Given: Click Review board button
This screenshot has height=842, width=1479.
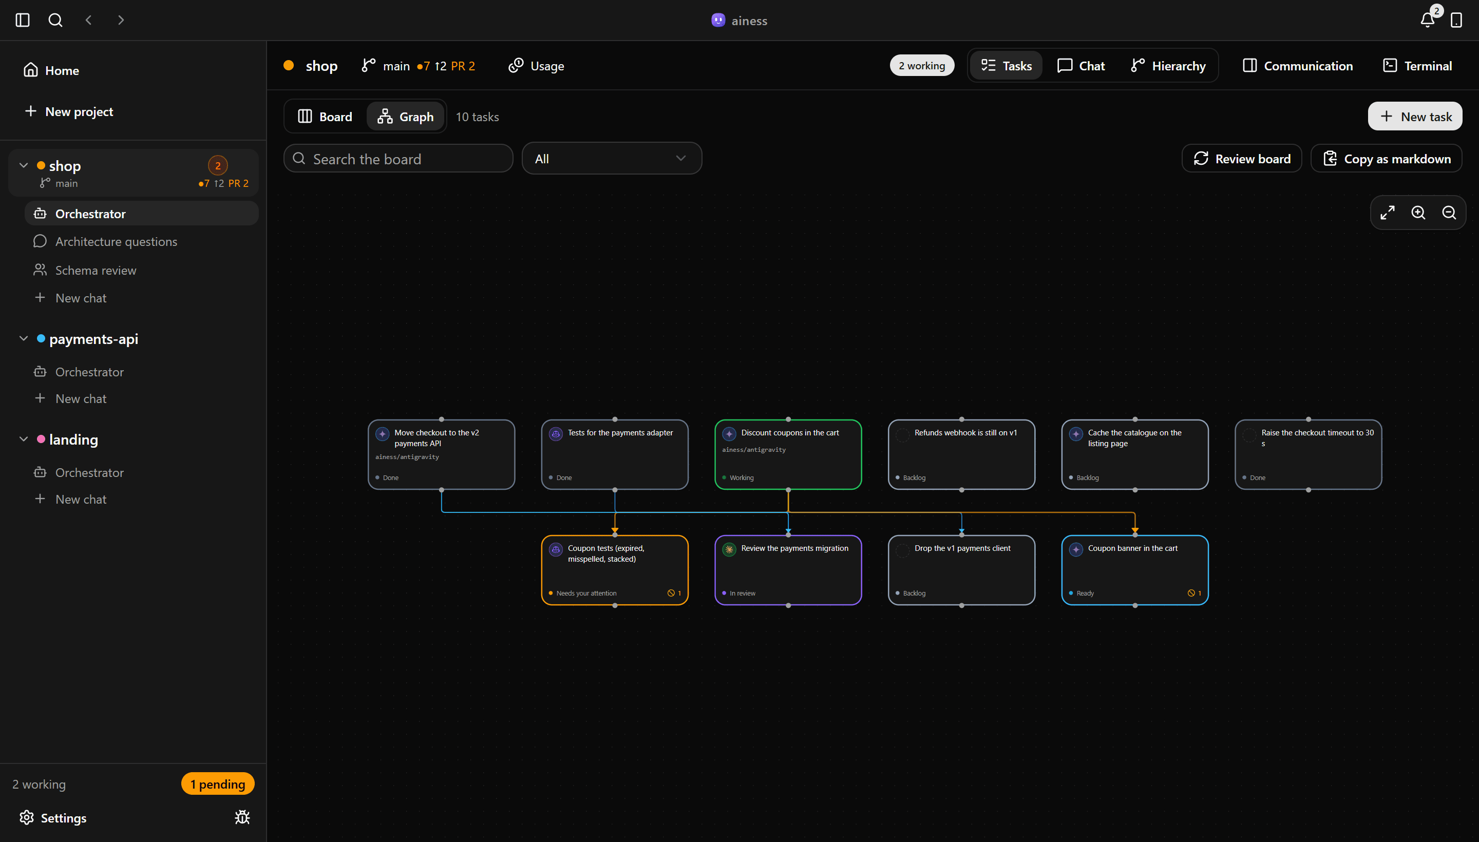Looking at the screenshot, I should point(1242,159).
